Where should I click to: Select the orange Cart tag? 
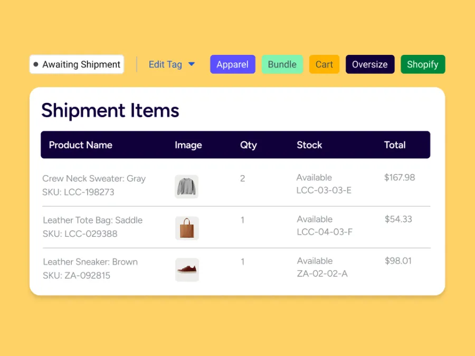pyautogui.click(x=324, y=64)
